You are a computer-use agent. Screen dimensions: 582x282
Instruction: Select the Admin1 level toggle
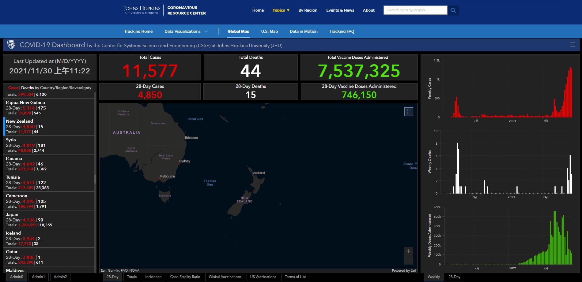[38, 277]
